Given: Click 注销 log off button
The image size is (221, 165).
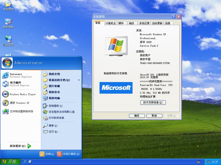Looking at the screenshot, I should [x=47, y=154].
